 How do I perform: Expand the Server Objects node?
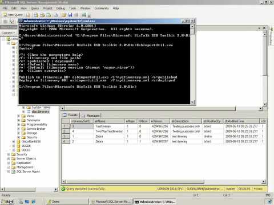[x=9, y=158]
